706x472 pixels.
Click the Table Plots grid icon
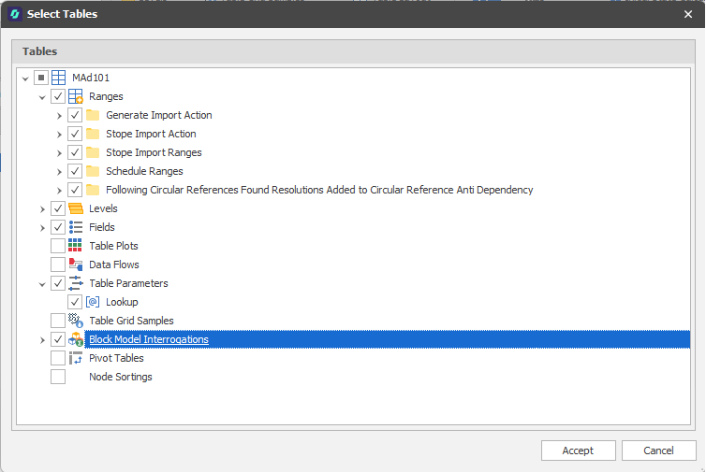(x=76, y=246)
